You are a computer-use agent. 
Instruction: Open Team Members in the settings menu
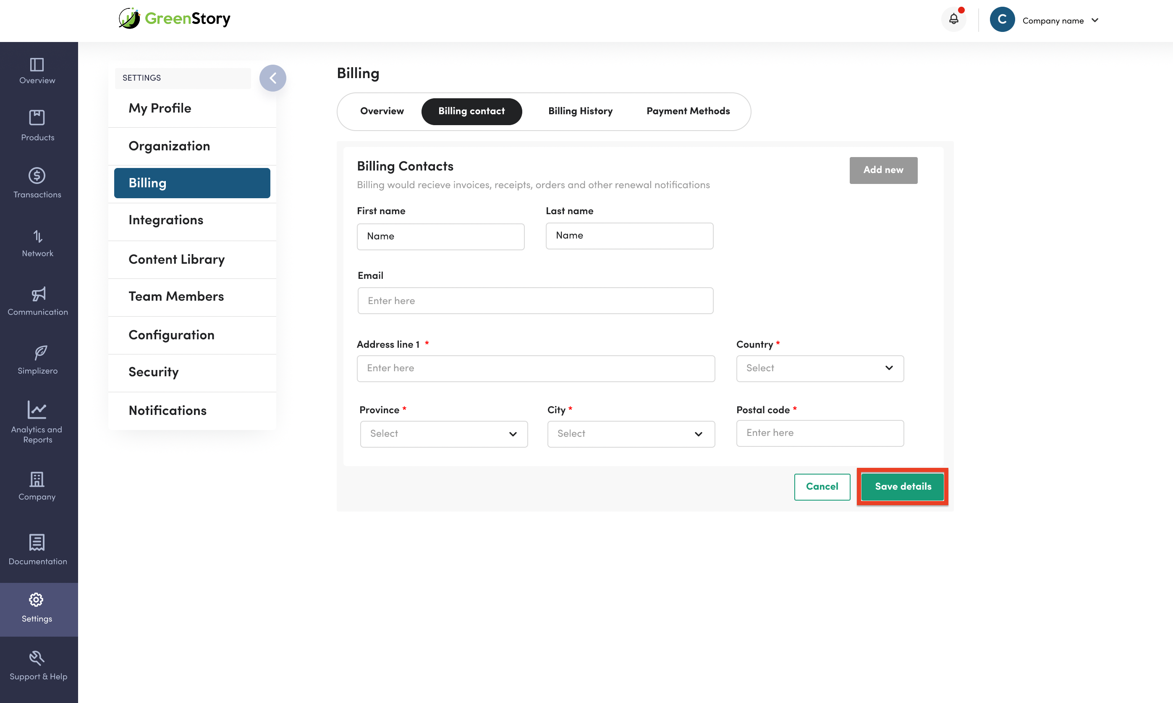tap(176, 296)
